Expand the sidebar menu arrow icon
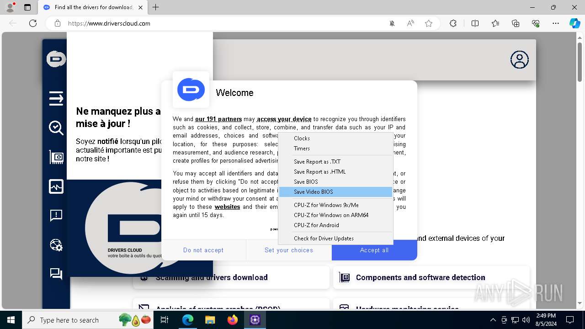This screenshot has height=329, width=585. click(56, 98)
